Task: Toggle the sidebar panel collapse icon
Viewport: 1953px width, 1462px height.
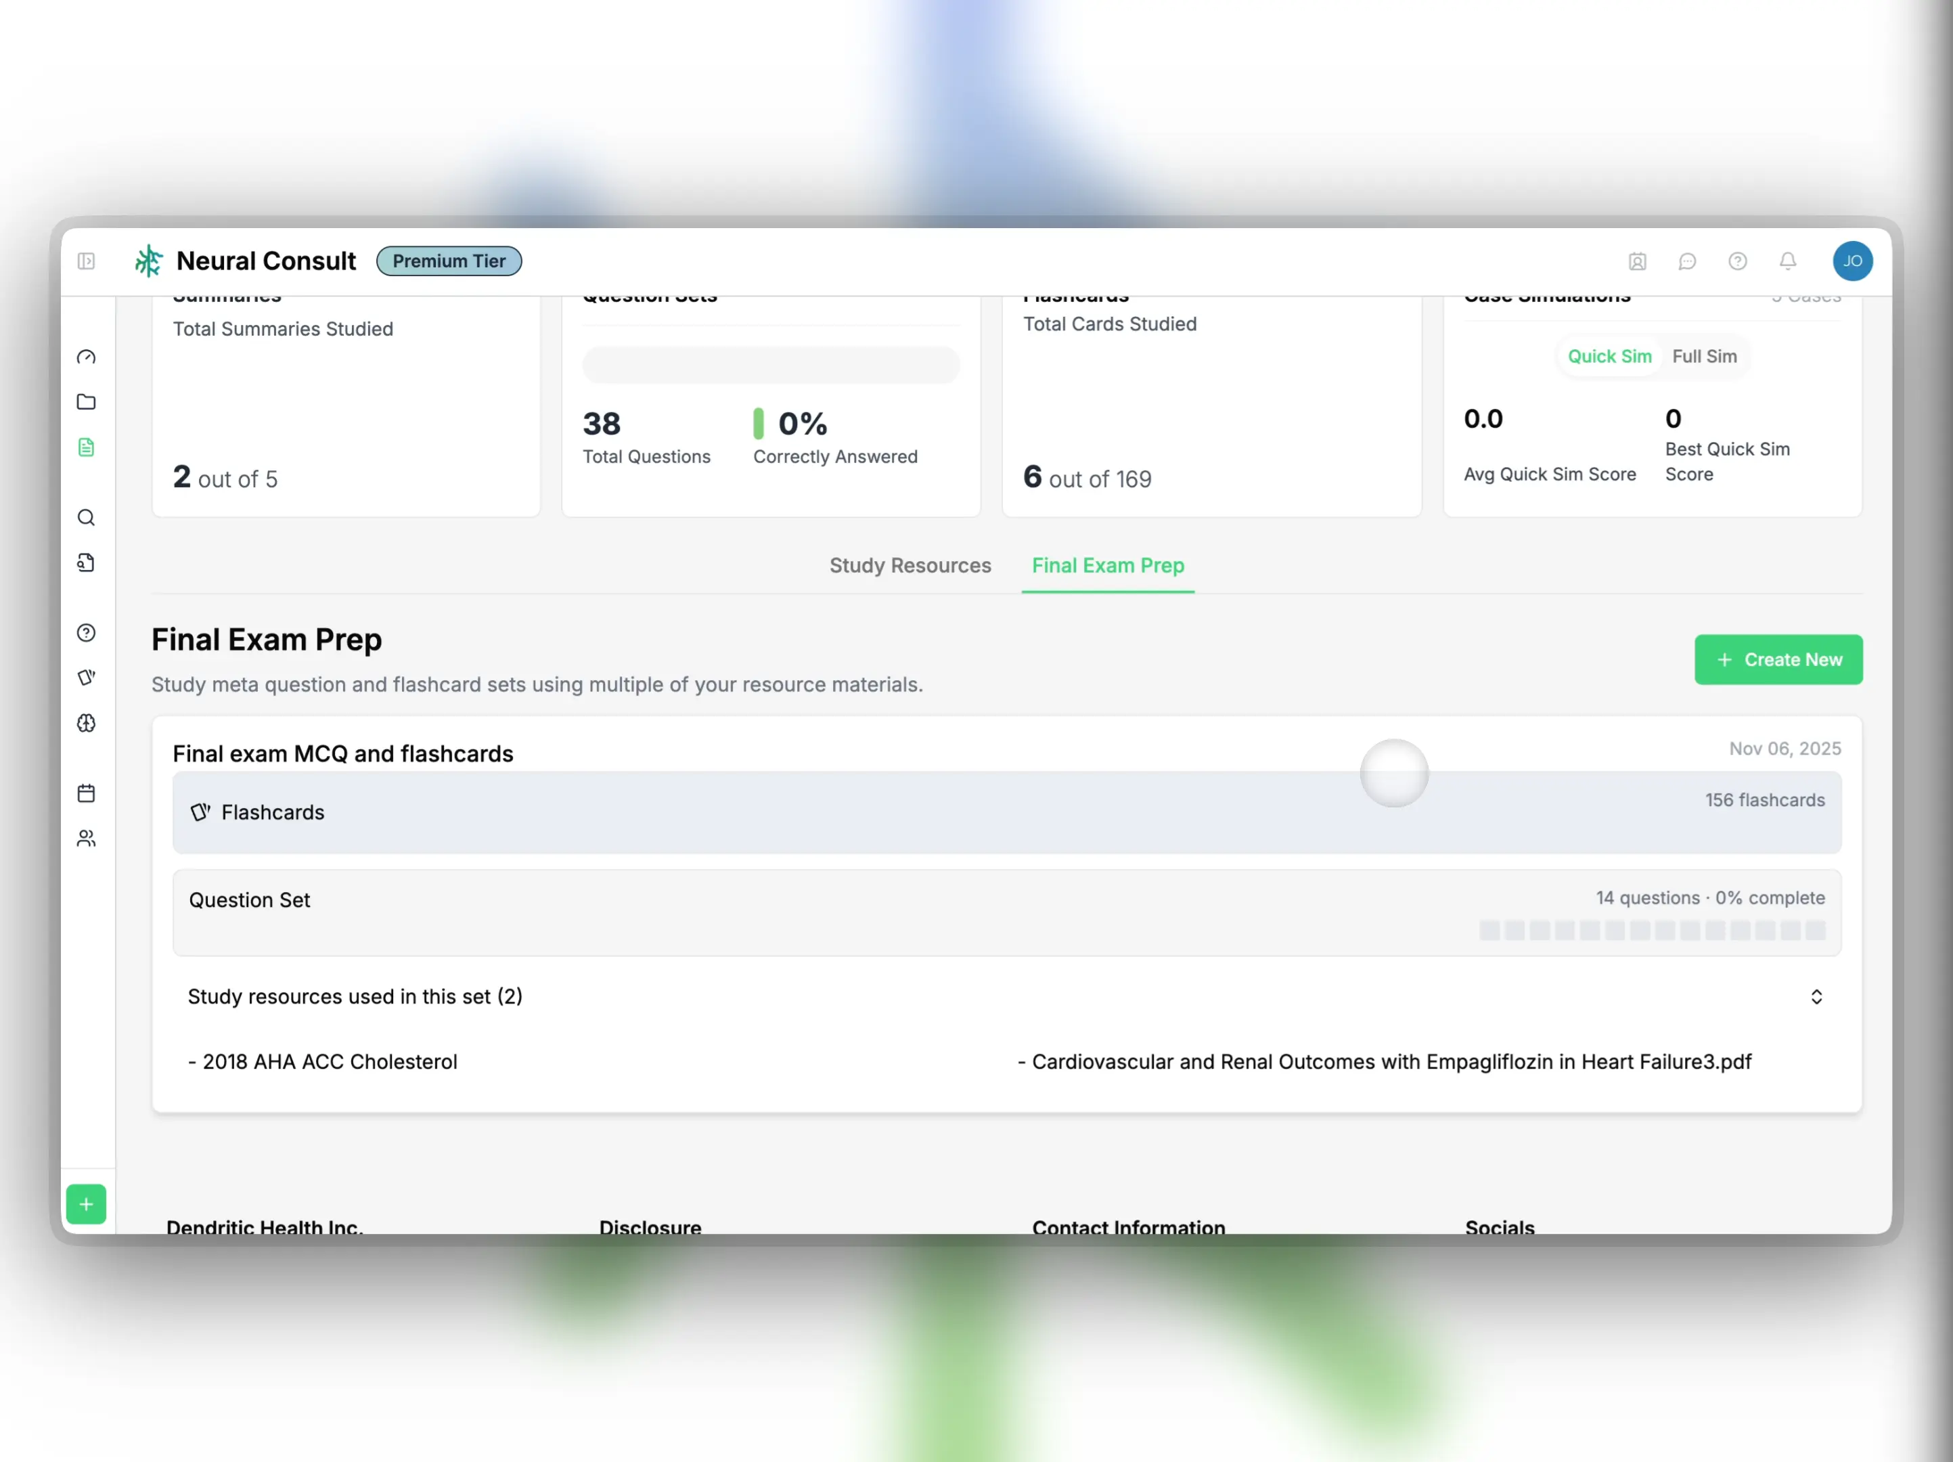Action: (86, 261)
